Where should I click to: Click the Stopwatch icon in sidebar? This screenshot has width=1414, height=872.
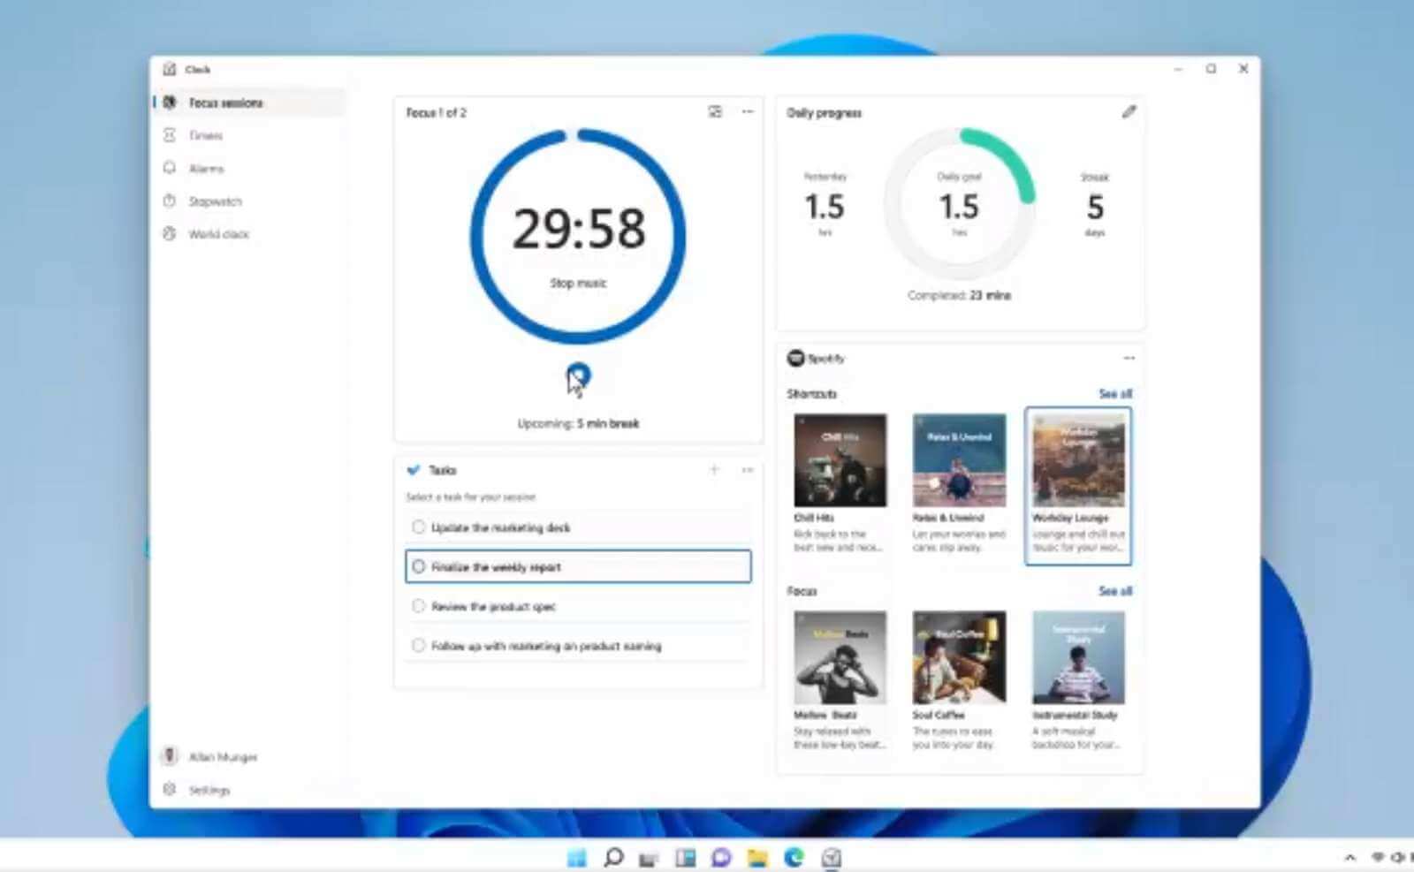(170, 201)
